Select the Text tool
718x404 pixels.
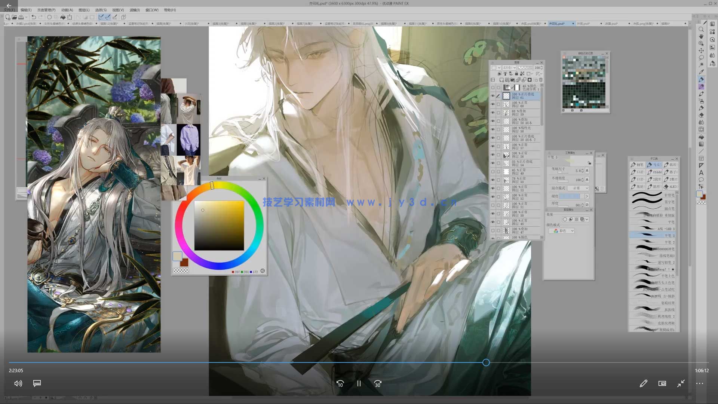pyautogui.click(x=701, y=172)
